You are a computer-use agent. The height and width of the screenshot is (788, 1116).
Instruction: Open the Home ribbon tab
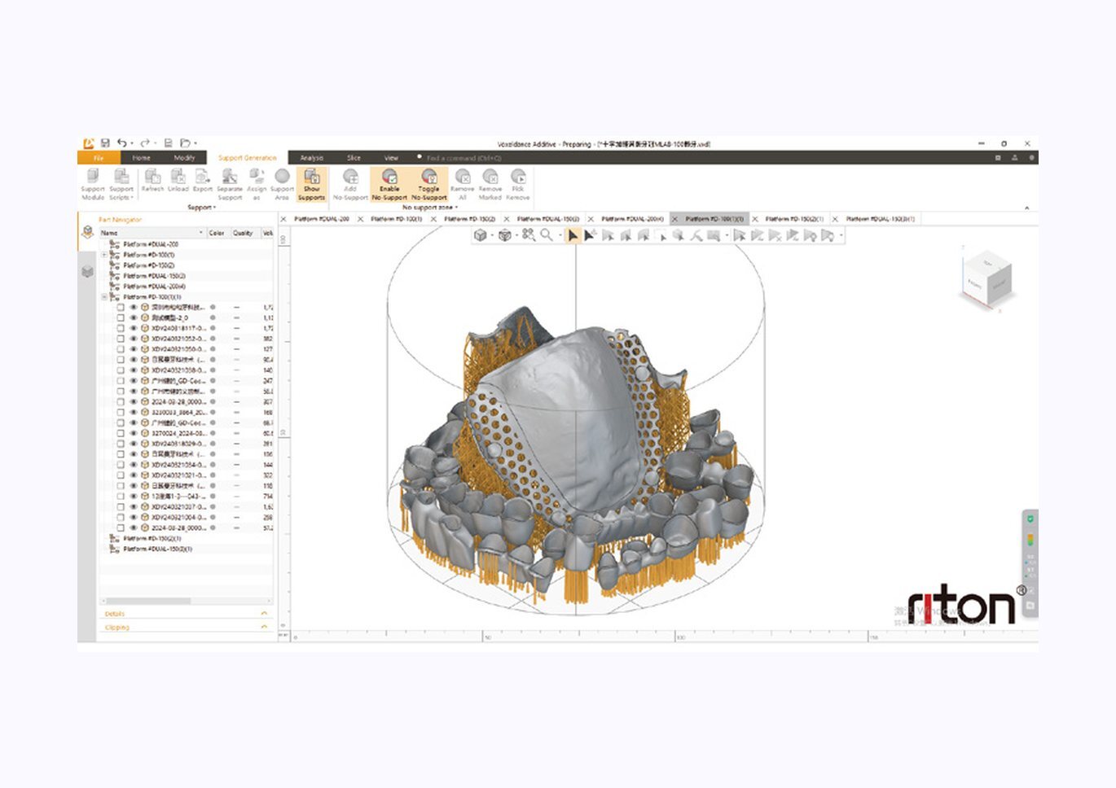142,158
